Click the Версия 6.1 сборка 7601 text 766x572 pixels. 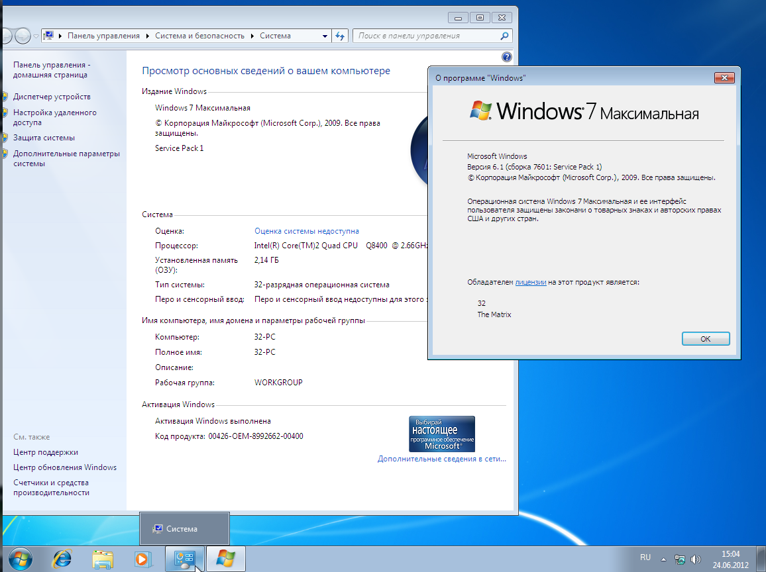[x=535, y=167]
